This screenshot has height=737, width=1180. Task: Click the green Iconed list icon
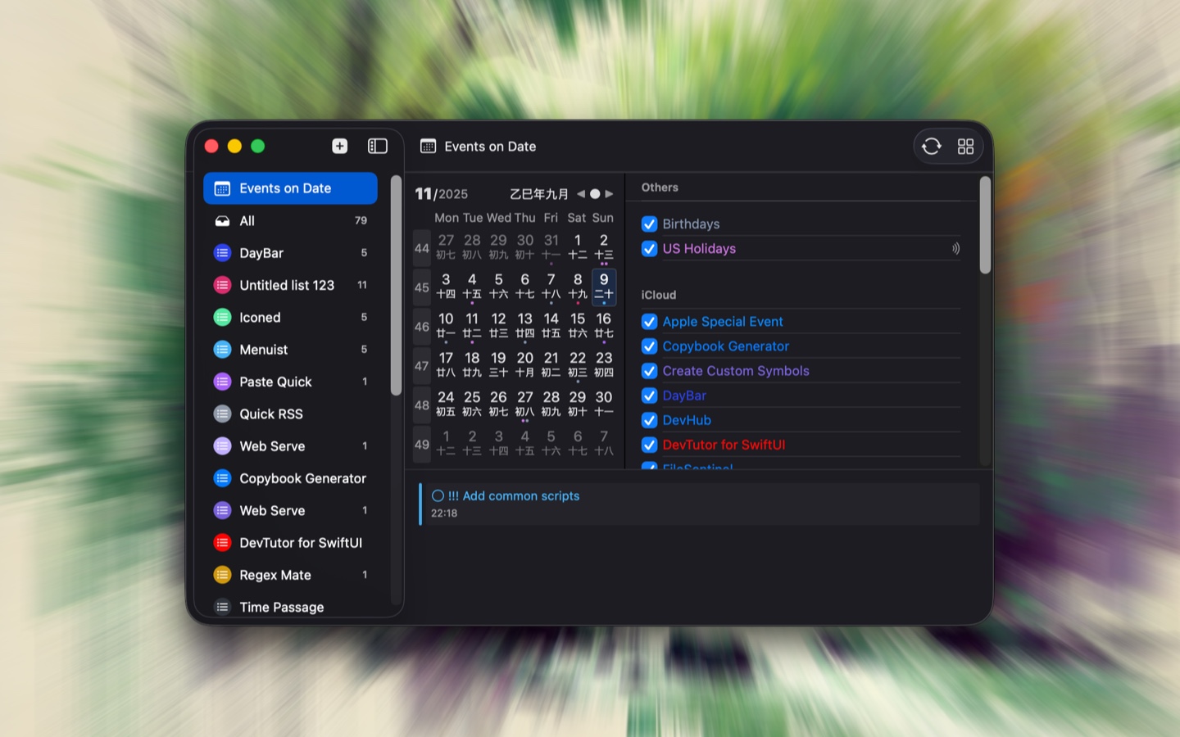[222, 317]
